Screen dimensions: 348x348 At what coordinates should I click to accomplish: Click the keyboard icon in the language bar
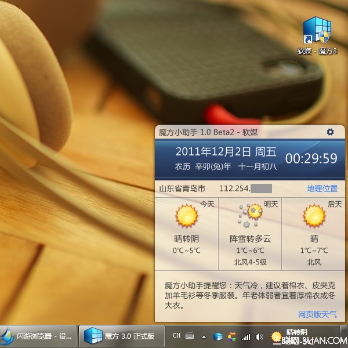[x=190, y=336]
